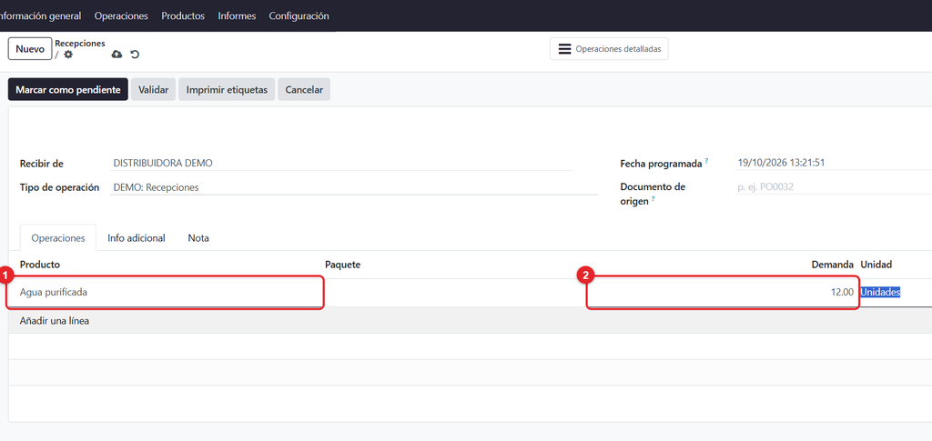This screenshot has height=441, width=932.
Task: Click the Agua purificada product cell
Action: tap(166, 292)
